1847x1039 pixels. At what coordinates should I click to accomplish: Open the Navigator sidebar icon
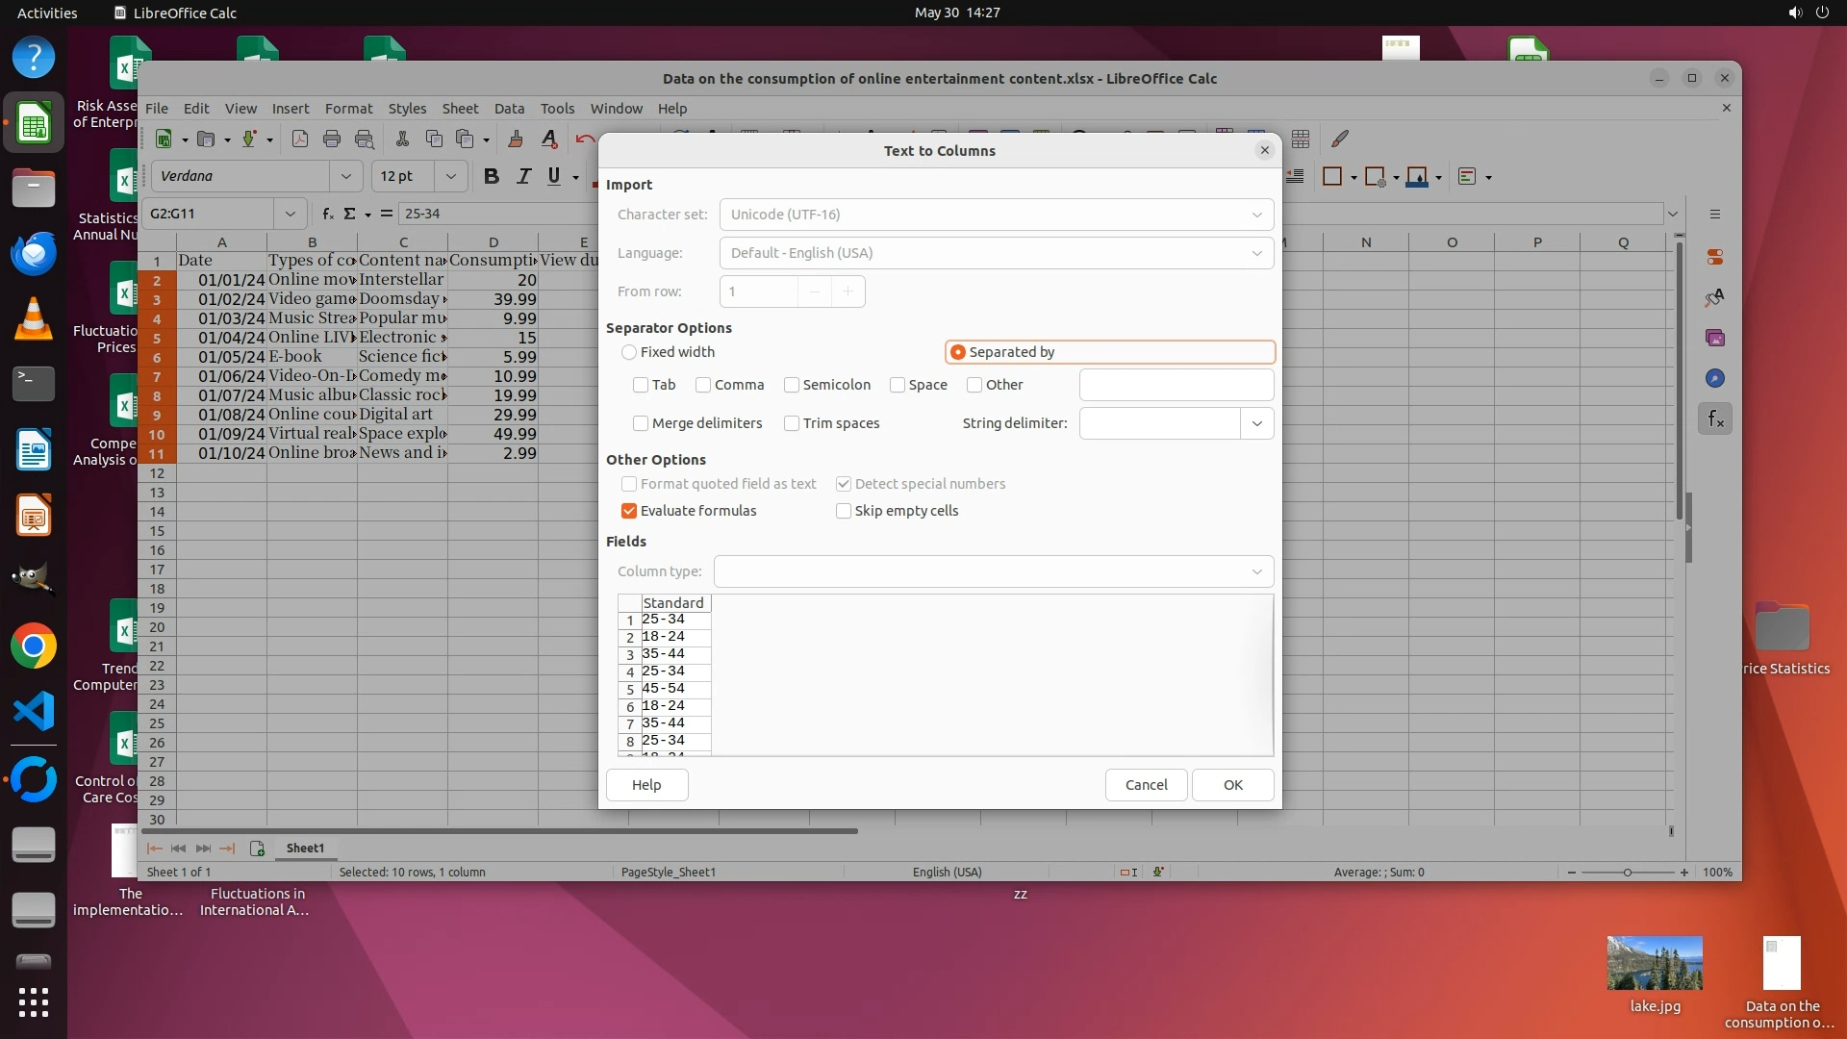coord(1715,378)
